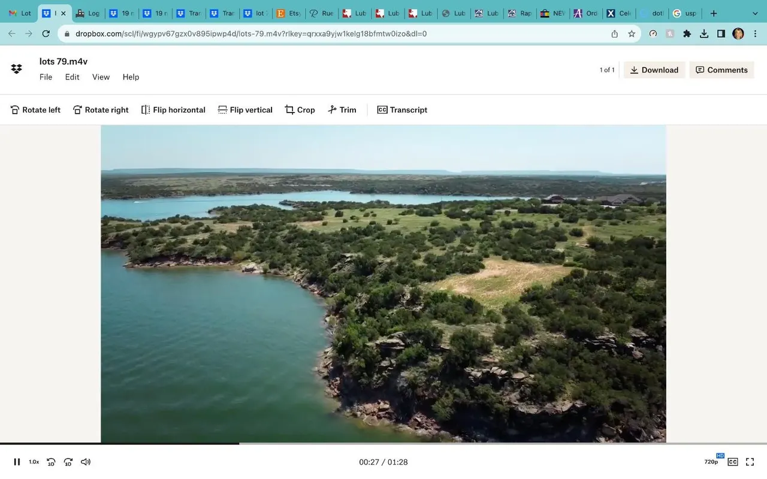Select the Crop tool

pyautogui.click(x=300, y=110)
